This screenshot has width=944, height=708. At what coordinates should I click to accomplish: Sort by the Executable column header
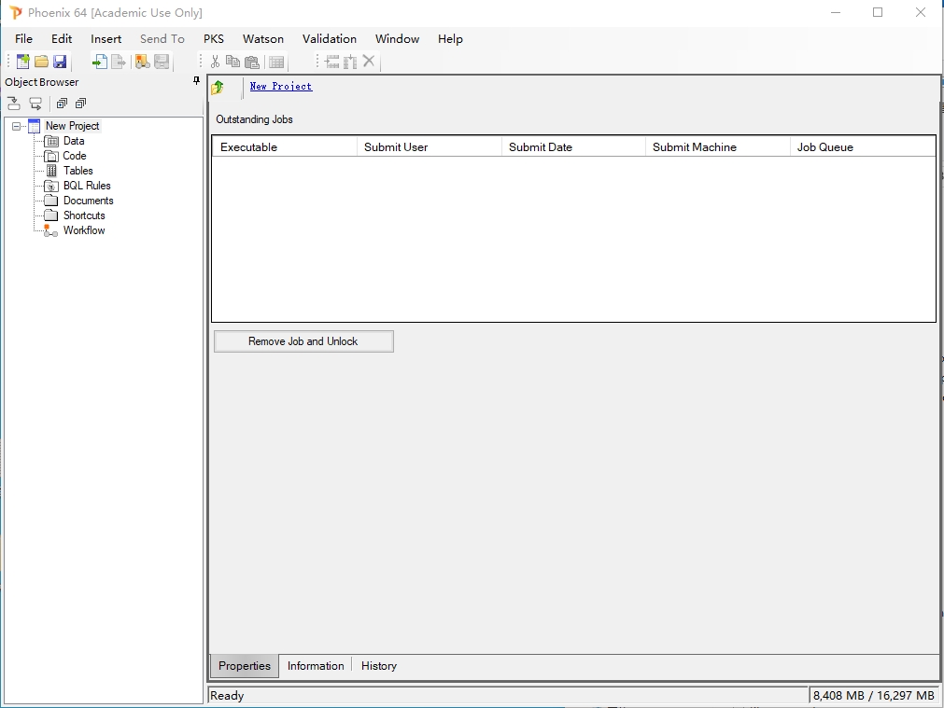[x=284, y=146]
